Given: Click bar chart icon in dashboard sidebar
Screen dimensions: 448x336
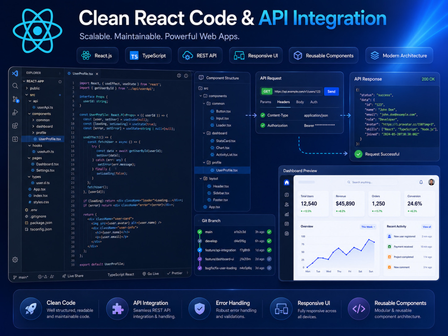Looking at the screenshot, I should [287, 214].
